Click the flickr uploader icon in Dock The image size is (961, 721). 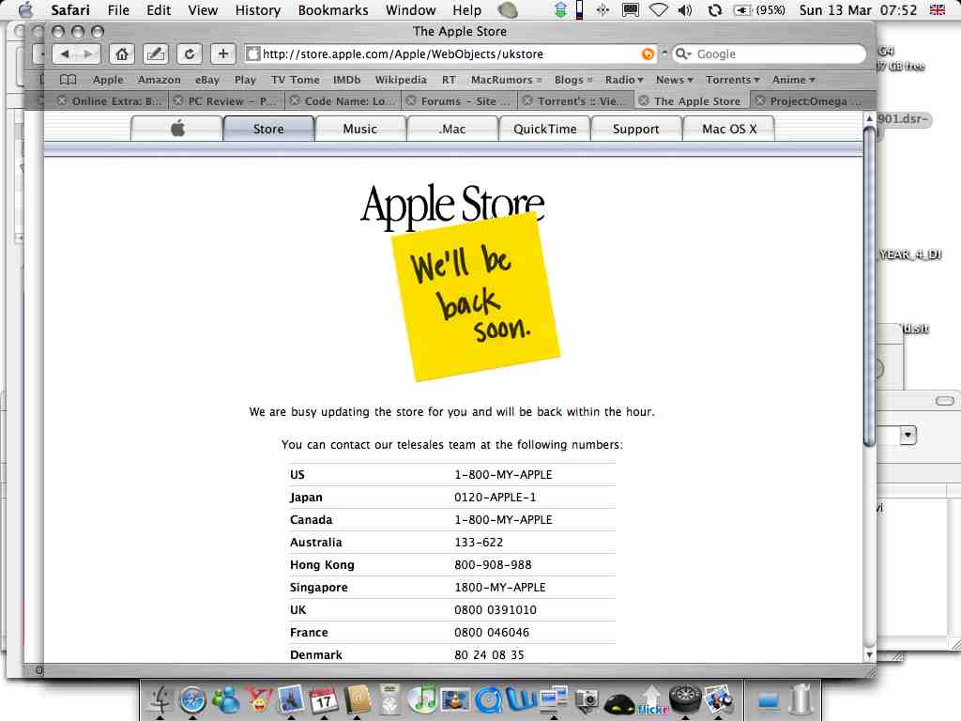[x=652, y=700]
